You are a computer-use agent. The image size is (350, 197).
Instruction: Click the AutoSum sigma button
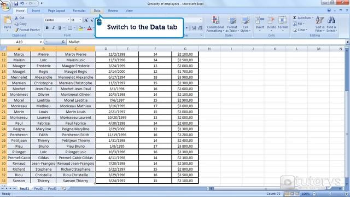pos(295,18)
